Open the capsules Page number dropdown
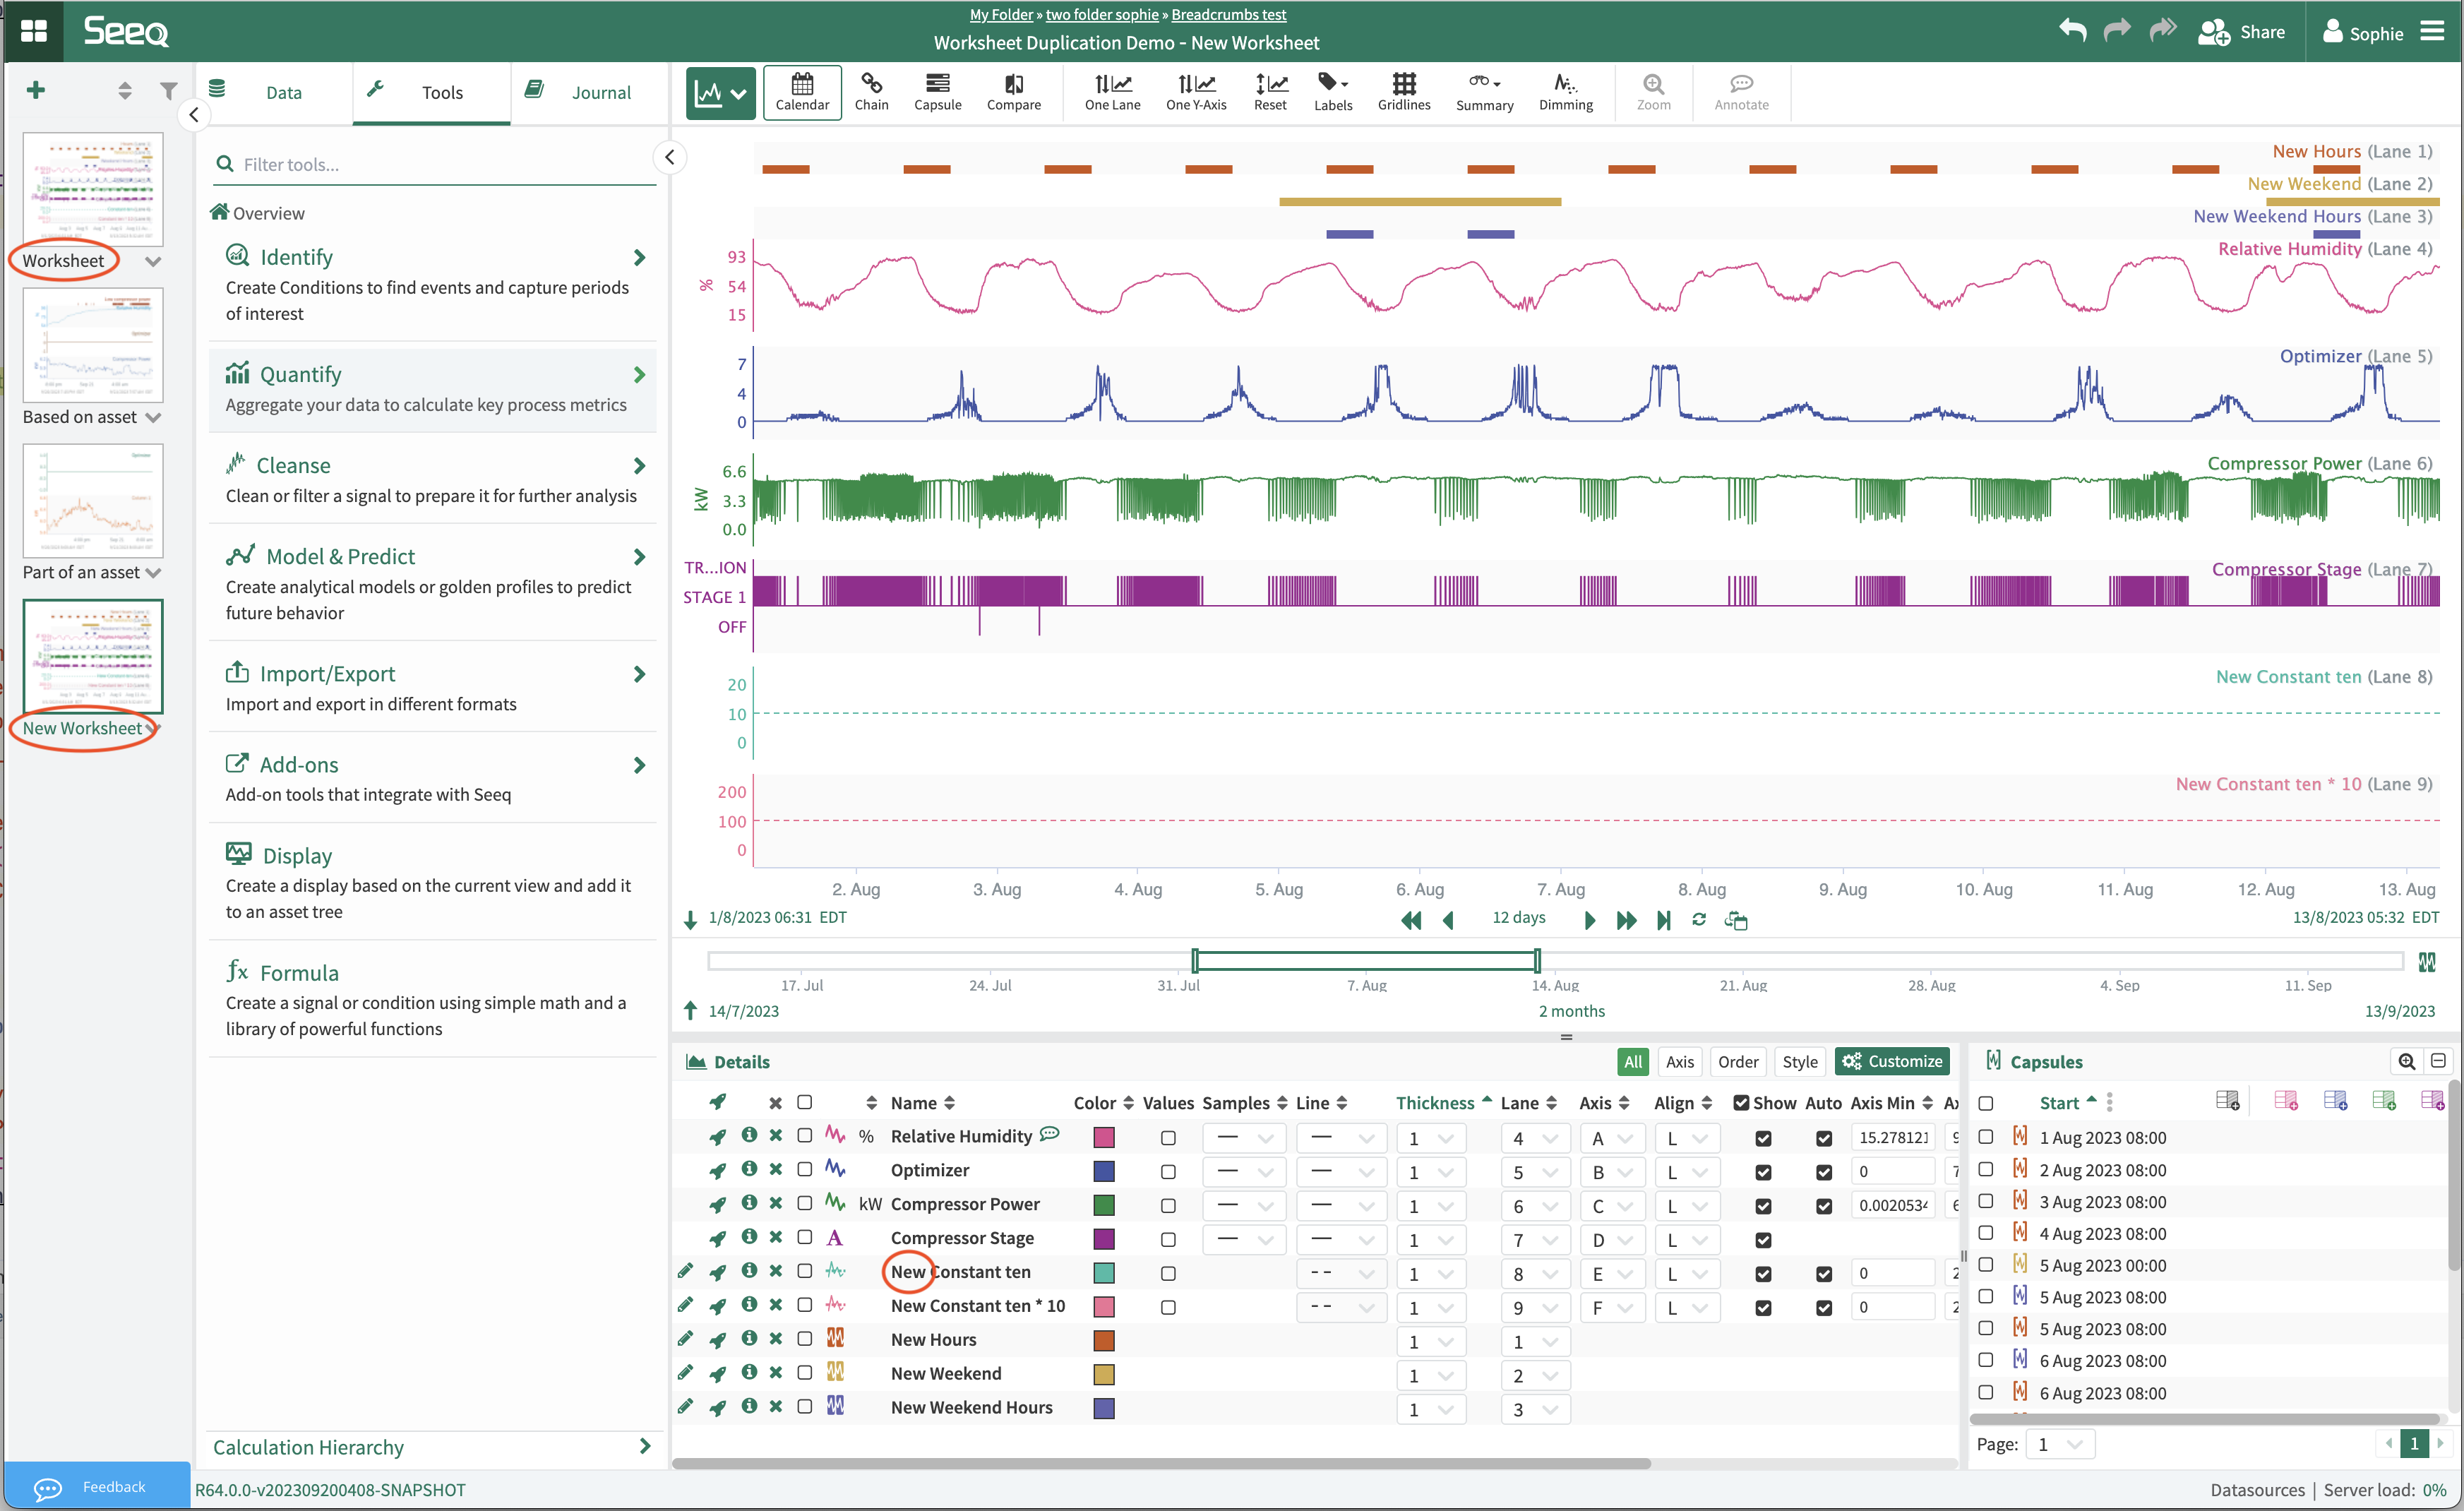 point(2059,1444)
